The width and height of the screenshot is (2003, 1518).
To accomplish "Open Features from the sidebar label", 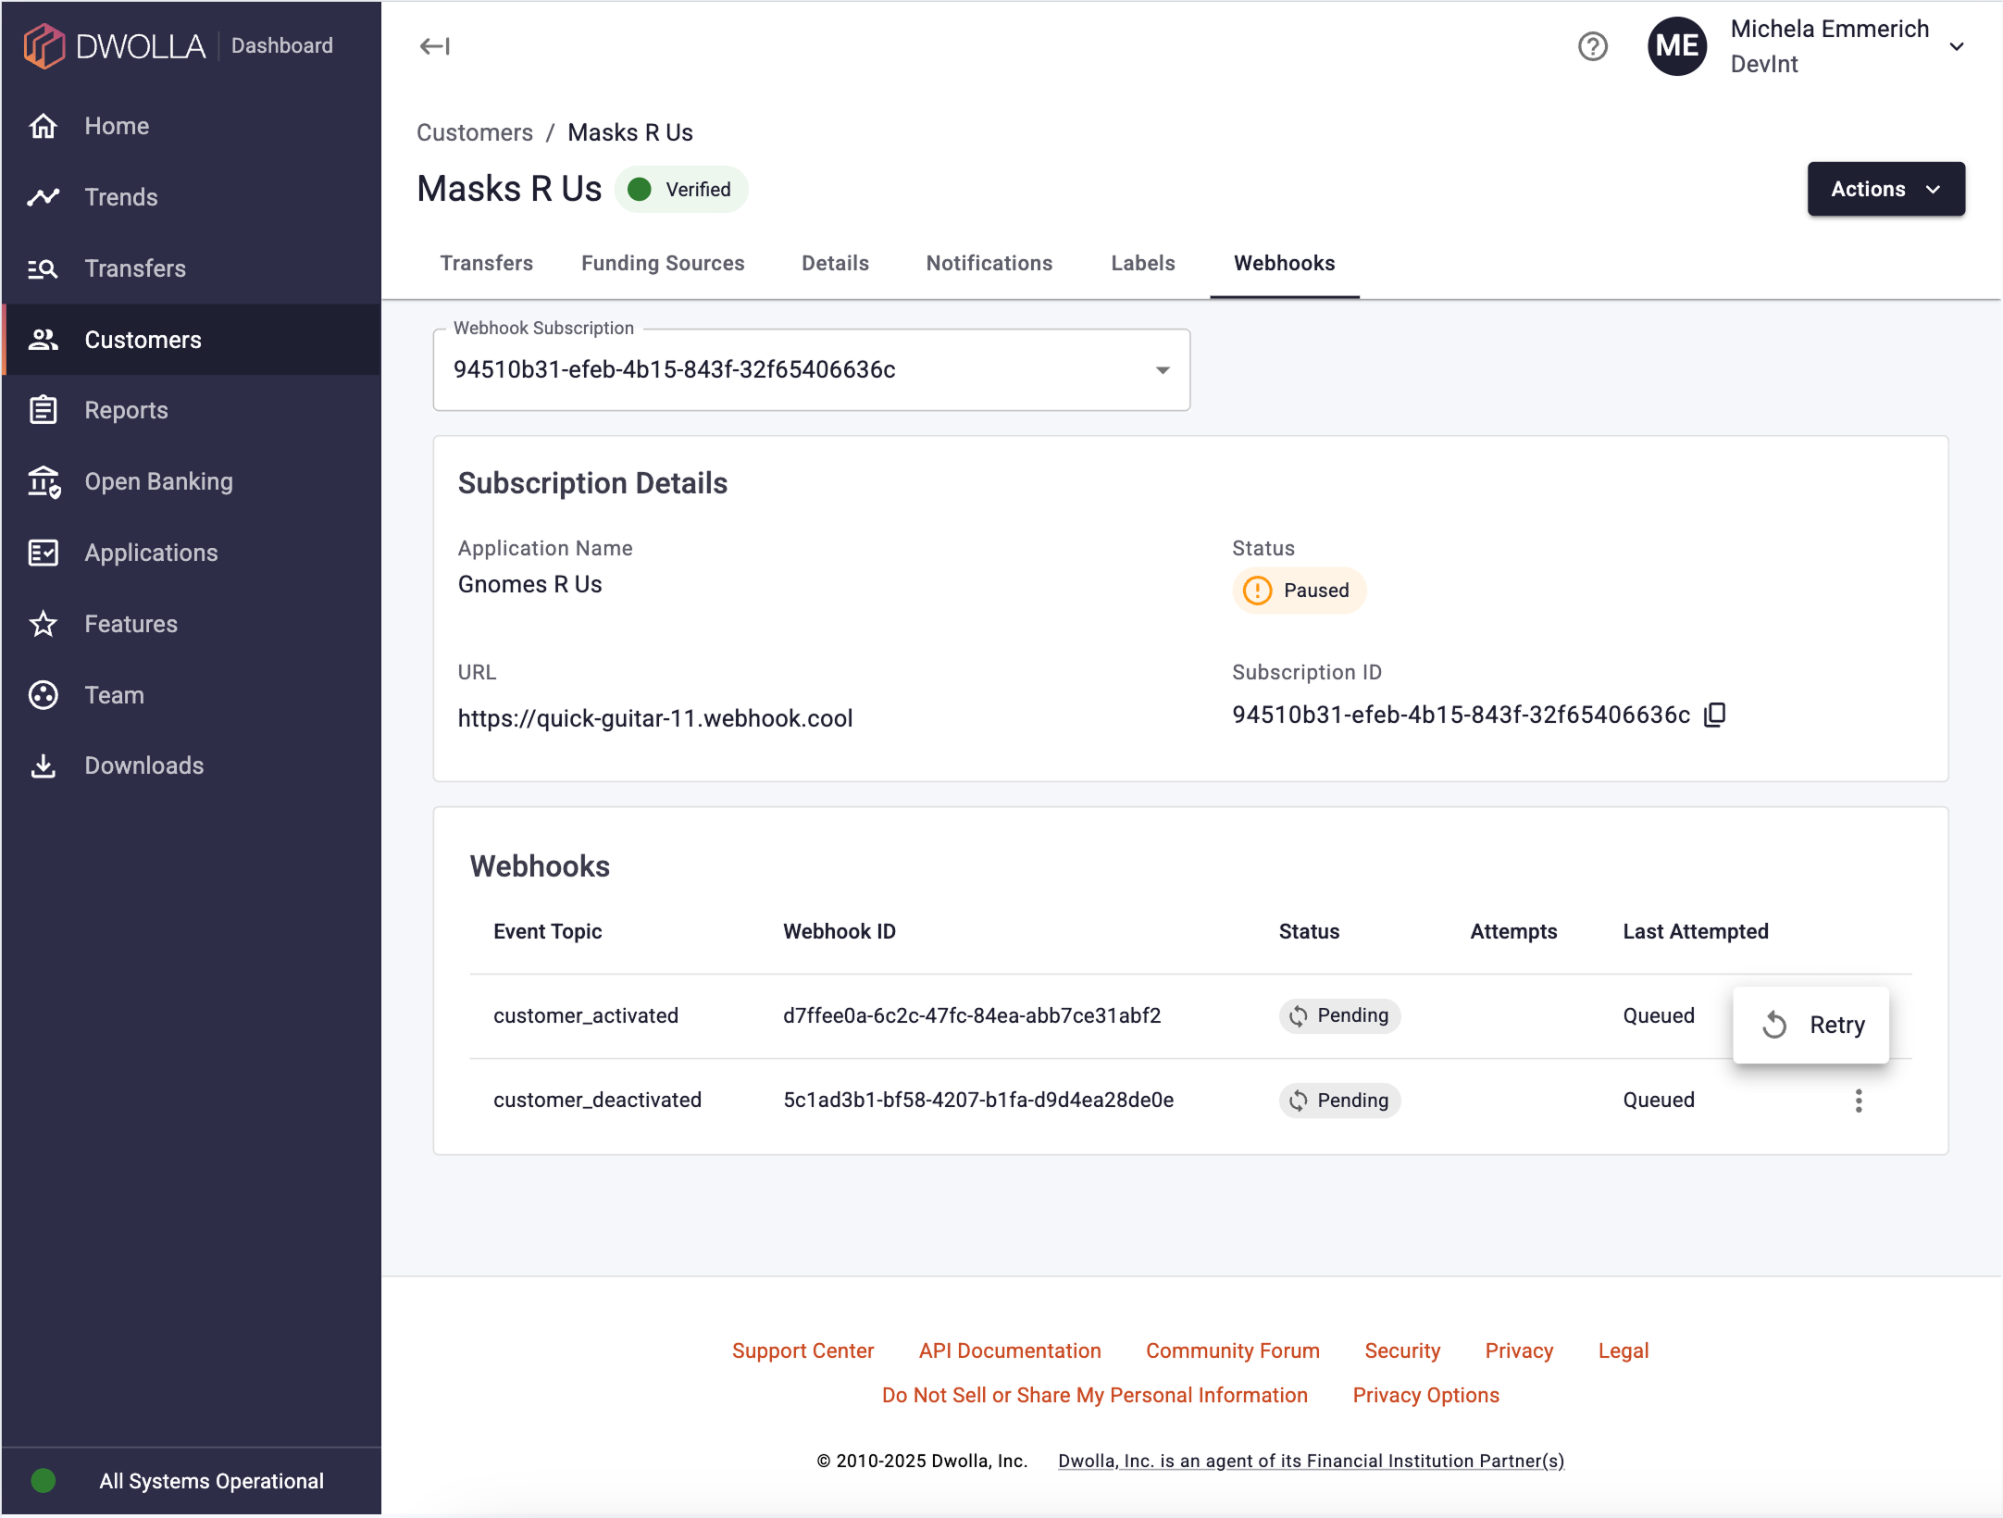I will [x=131, y=624].
